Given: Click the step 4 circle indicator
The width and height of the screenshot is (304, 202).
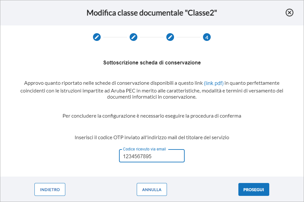Looking at the screenshot, I should tap(207, 37).
